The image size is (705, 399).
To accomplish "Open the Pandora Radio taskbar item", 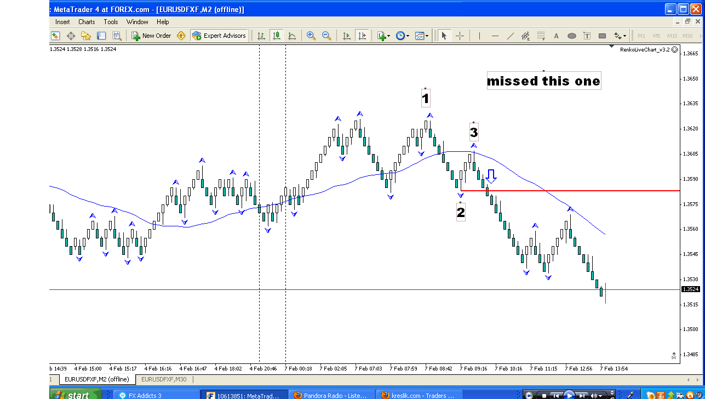I will [332, 395].
